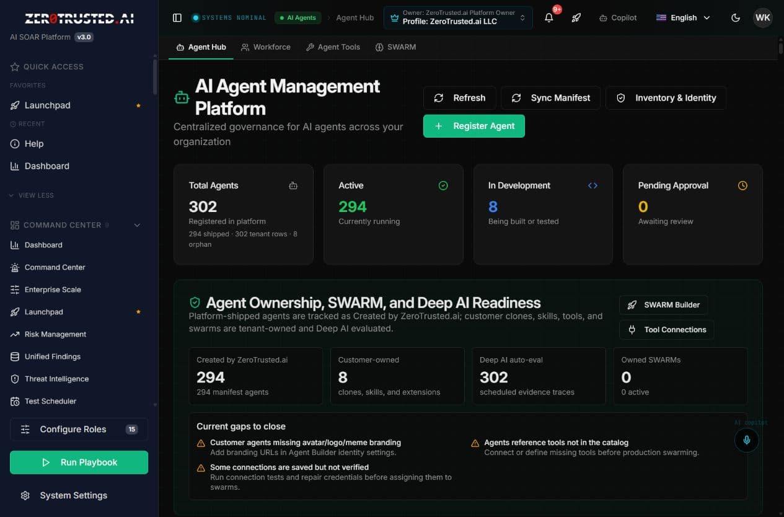
Task: Collapse the Command Center section chevron
Action: point(137,225)
